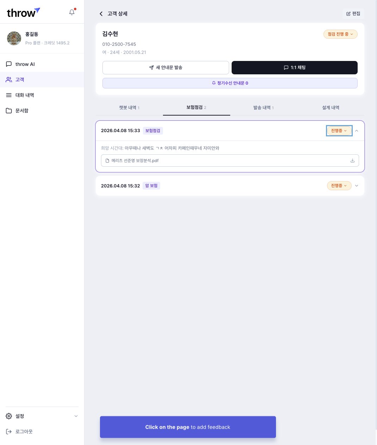The image size is (377, 445).
Task: Collapse the 보험점검 15:33 entry
Action: [357, 131]
